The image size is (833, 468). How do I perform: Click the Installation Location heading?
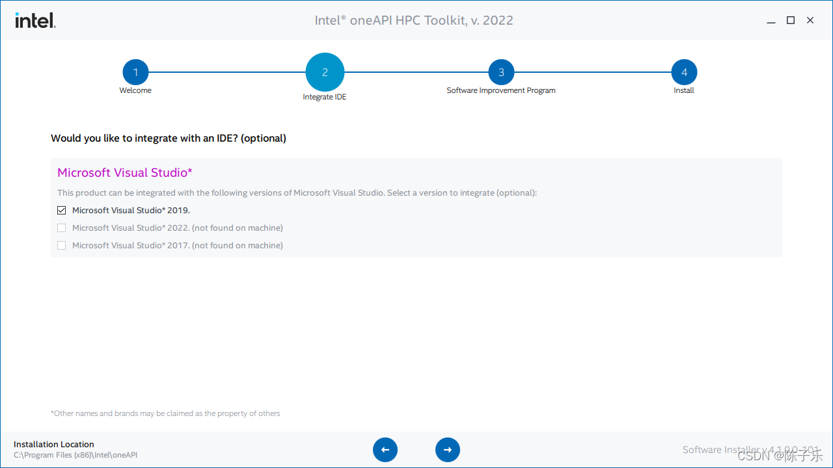[x=54, y=444]
